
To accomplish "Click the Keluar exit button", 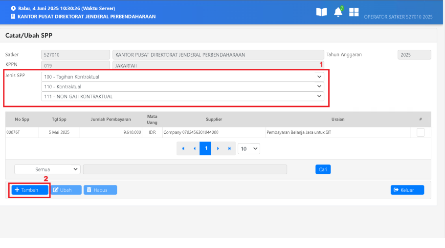I will (x=407, y=190).
